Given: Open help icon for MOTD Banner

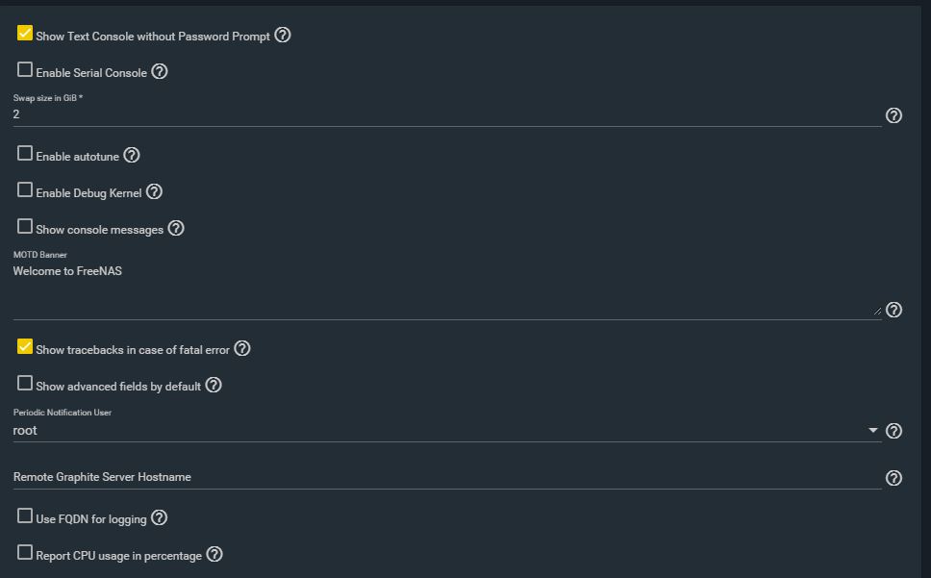Looking at the screenshot, I should [x=893, y=310].
